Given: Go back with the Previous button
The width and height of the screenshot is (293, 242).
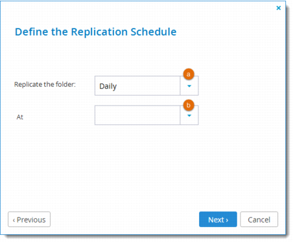Looking at the screenshot, I should tap(29, 219).
